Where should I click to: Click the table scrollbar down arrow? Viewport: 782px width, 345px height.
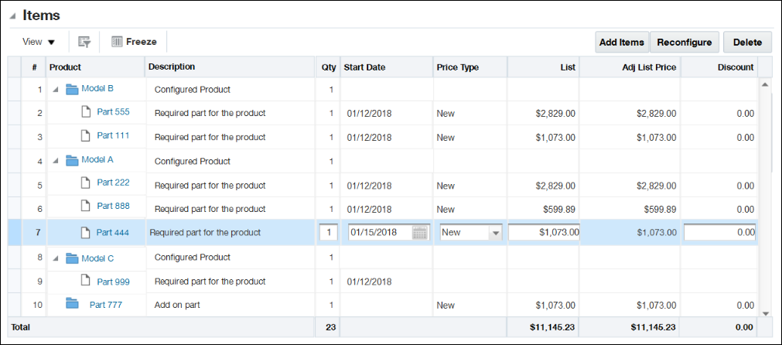pyautogui.click(x=766, y=313)
